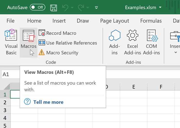Viewport: 180px width, 128px height.
Task: Open the Add-ins hexagon button
Action: pos(115,42)
